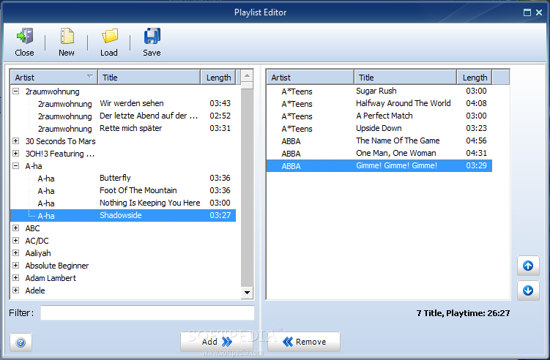Image resolution: width=550 pixels, height=360 pixels.
Task: Move selected track up with arrow button
Action: click(528, 266)
